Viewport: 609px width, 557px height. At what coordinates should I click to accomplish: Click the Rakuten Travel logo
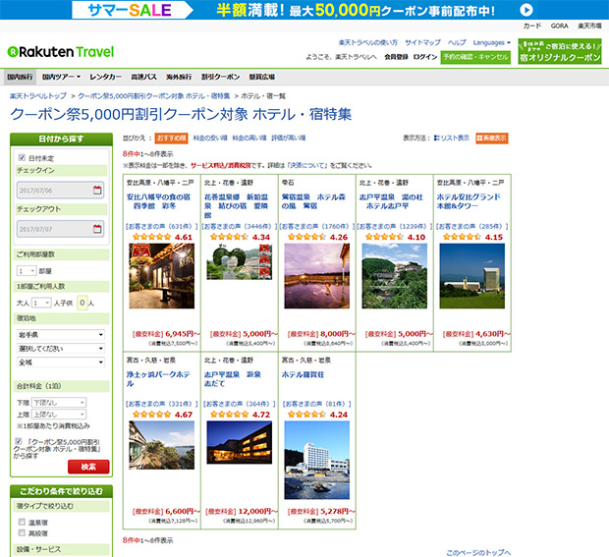(x=60, y=51)
